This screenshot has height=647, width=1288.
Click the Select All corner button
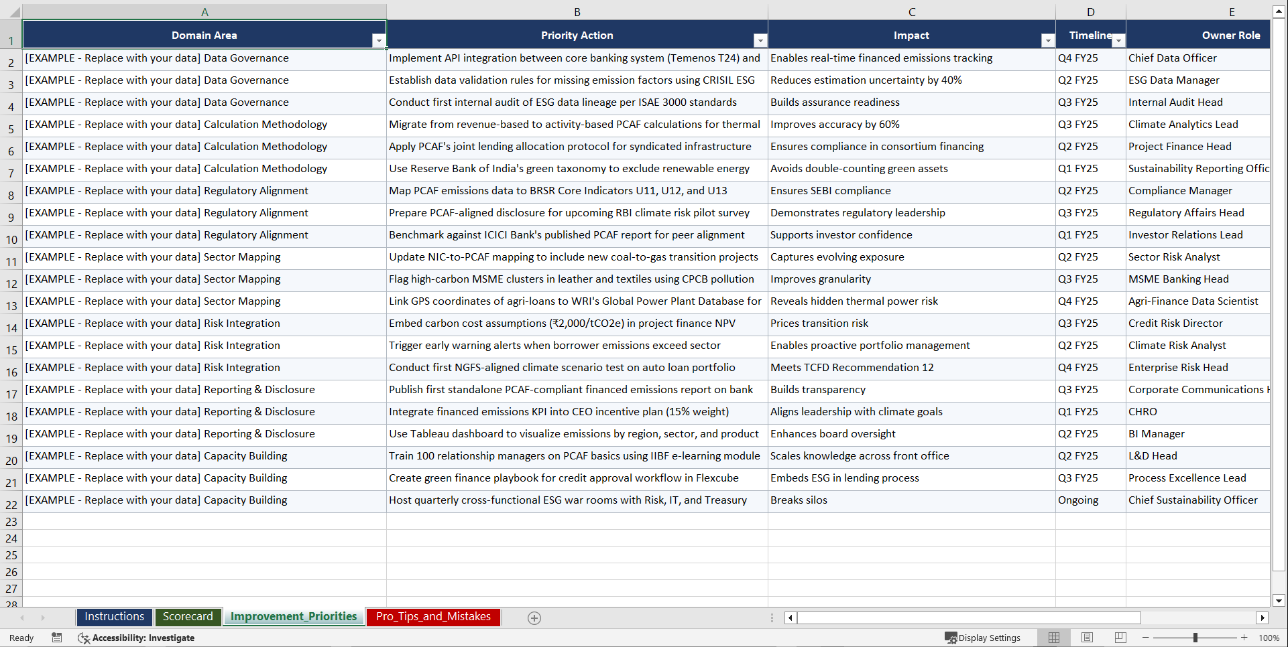pos(13,11)
